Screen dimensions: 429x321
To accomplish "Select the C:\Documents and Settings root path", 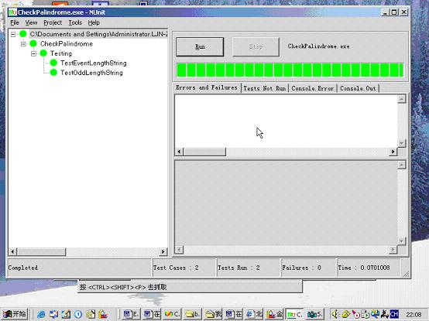I will (x=99, y=34).
